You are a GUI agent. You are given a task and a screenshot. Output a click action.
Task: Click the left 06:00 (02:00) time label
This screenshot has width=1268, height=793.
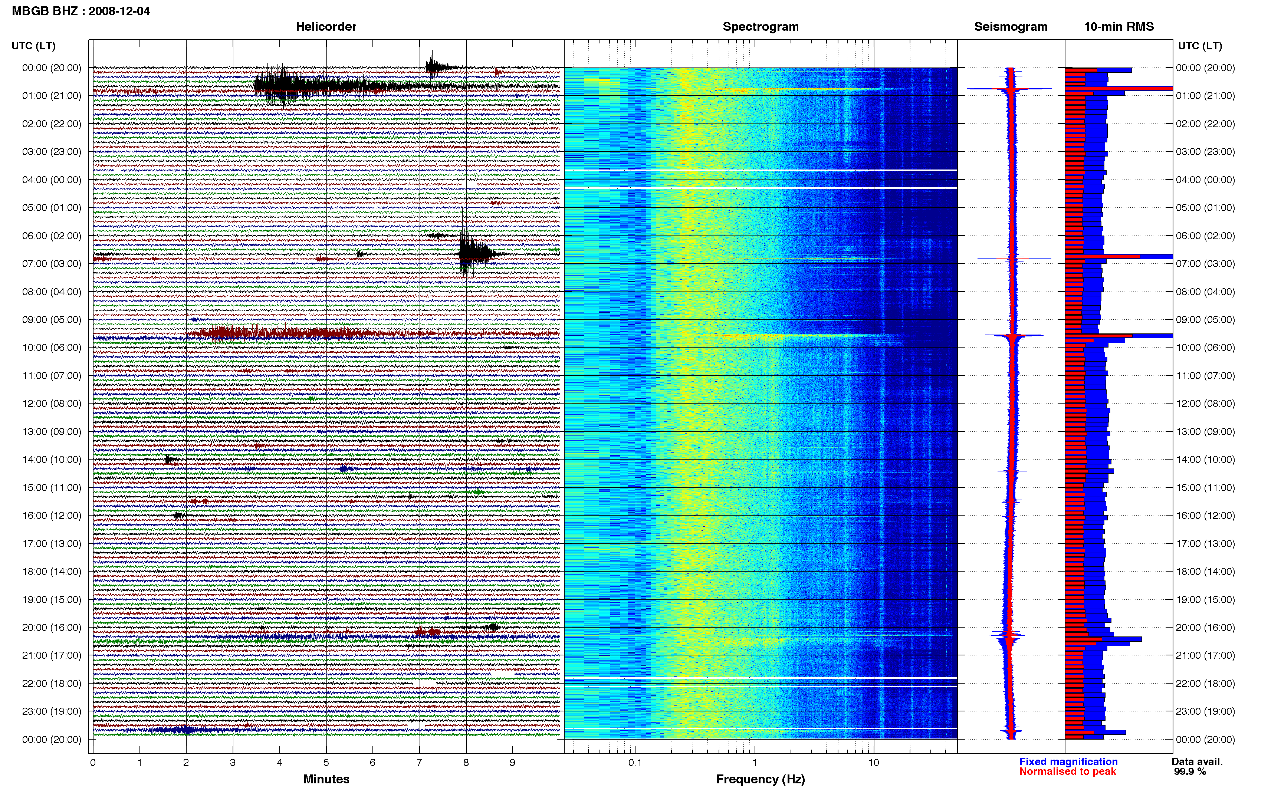(52, 236)
